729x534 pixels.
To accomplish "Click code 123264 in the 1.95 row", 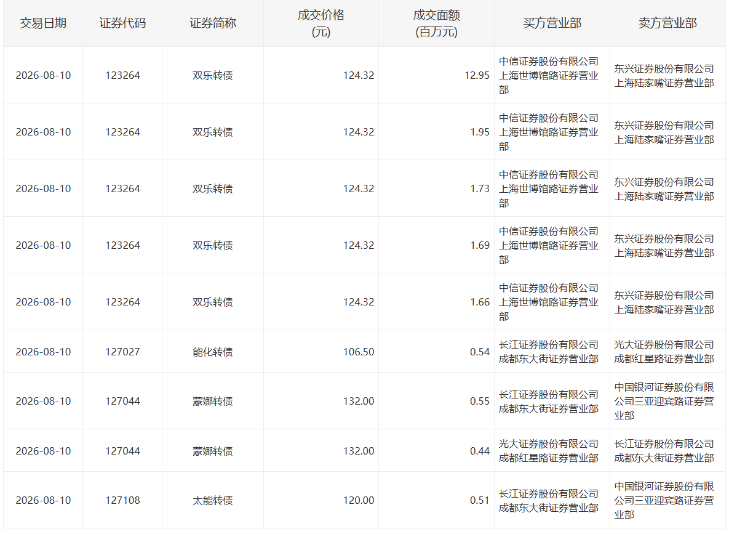I will click(122, 132).
